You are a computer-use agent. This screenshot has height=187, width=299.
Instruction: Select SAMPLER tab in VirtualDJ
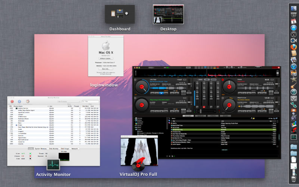[x=201, y=116]
